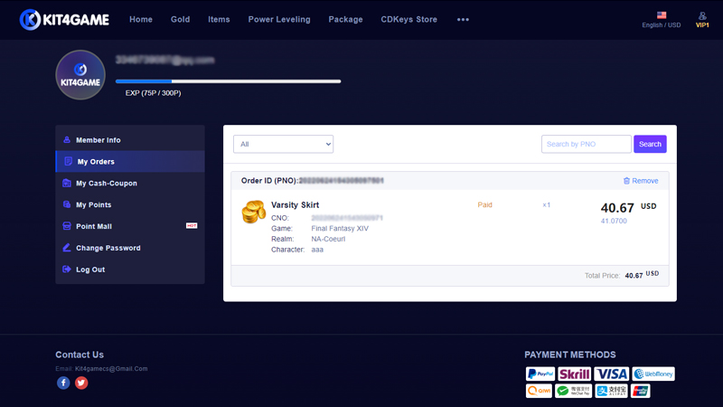723x407 pixels.
Task: Select My Orders in the sidebar
Action: coord(130,162)
